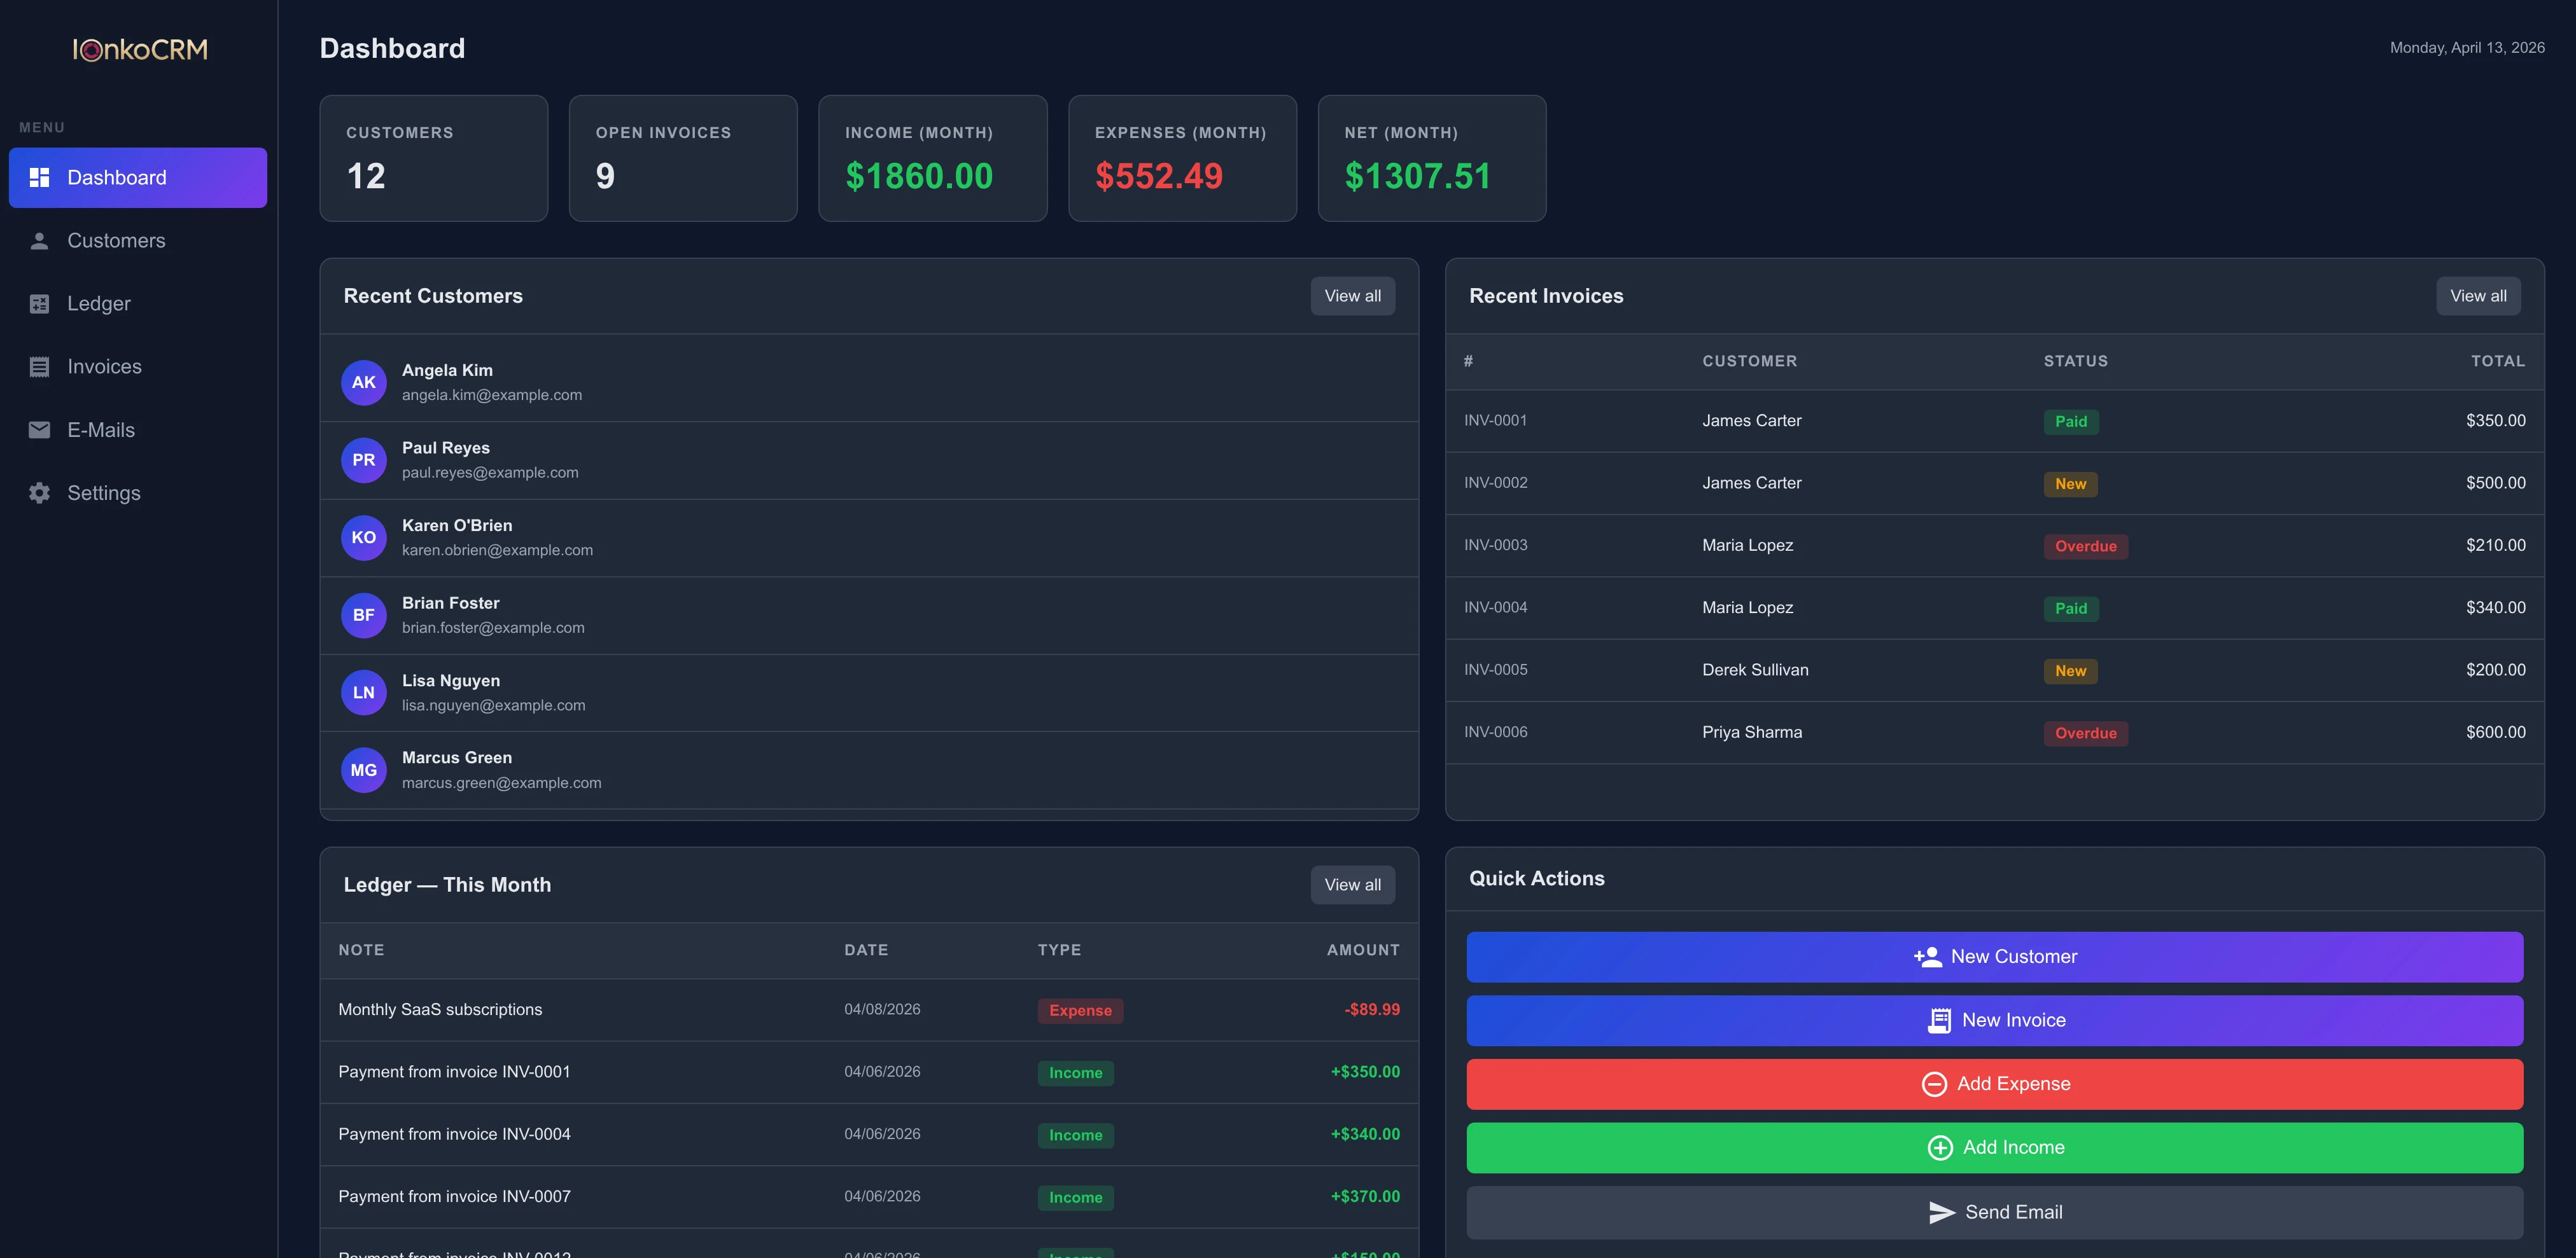Click the Invoices list icon in sidebar
Viewport: 2576px width, 1258px height.
39,367
